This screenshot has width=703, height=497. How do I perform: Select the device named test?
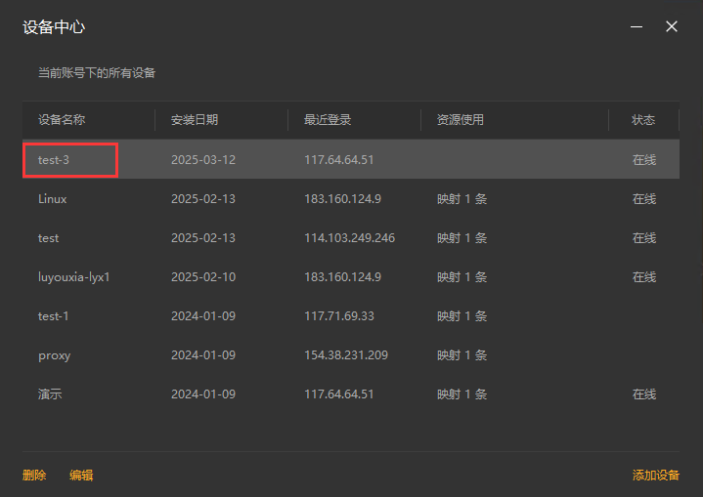pos(49,237)
